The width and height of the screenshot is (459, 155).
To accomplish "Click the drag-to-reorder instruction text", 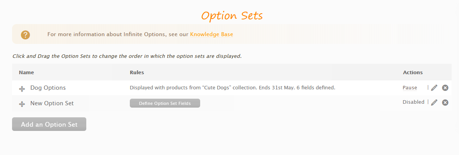I will coord(127,56).
